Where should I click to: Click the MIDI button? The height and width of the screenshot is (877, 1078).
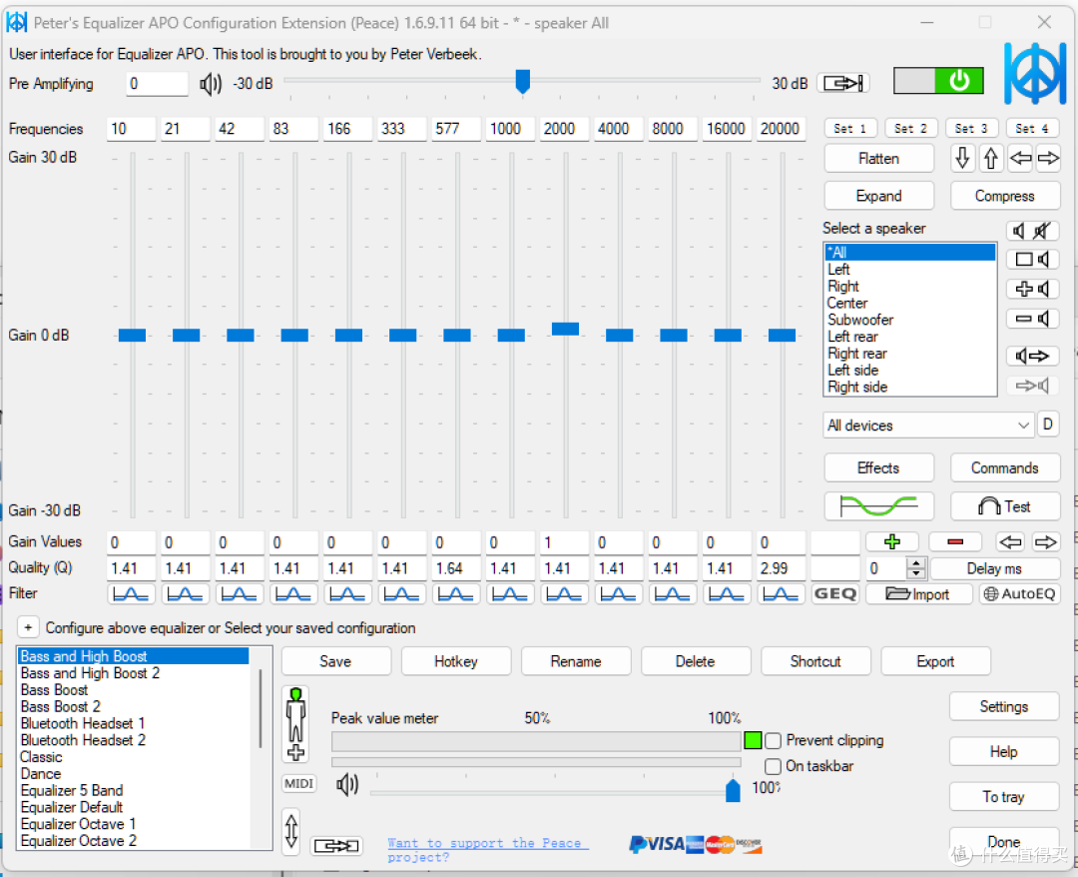point(299,783)
